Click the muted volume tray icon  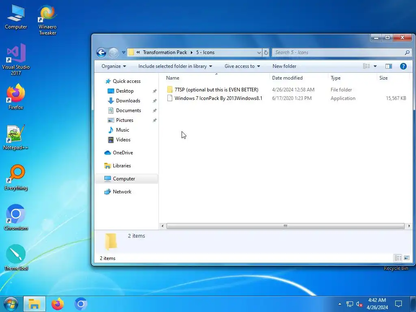359,304
